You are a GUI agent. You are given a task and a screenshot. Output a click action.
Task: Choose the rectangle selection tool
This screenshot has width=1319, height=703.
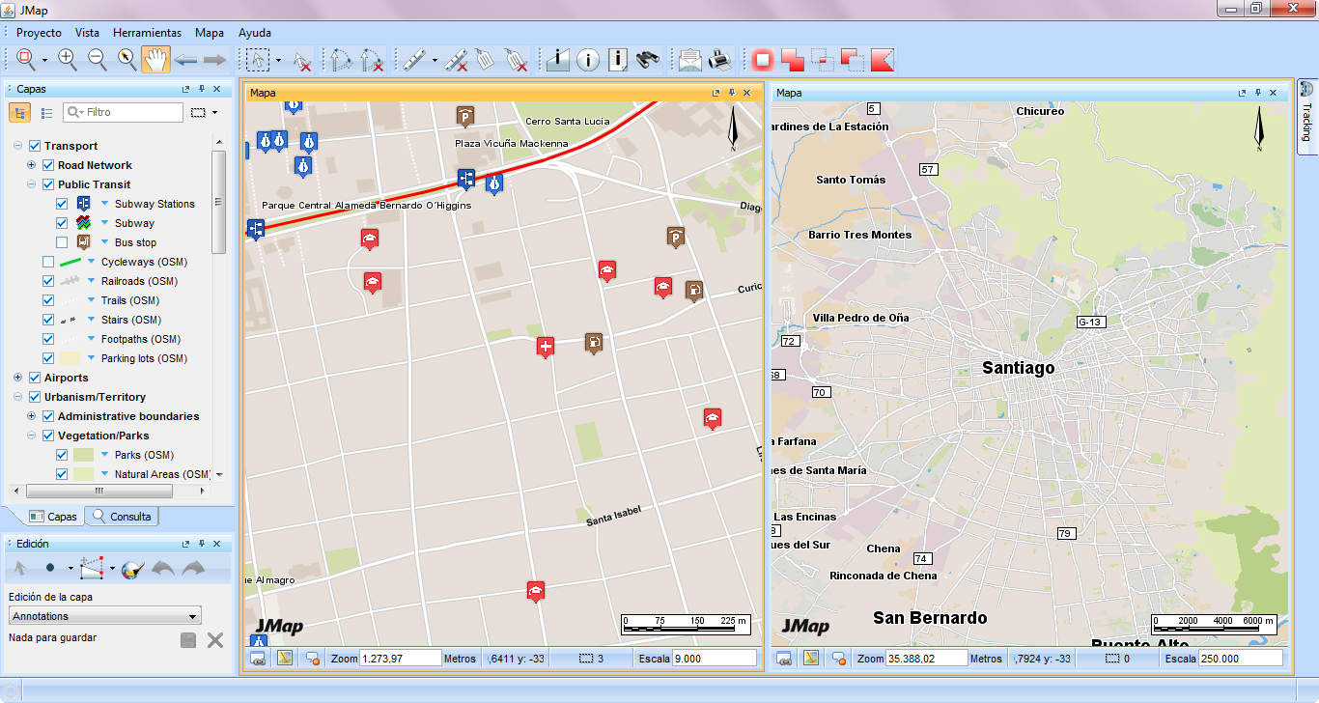258,60
